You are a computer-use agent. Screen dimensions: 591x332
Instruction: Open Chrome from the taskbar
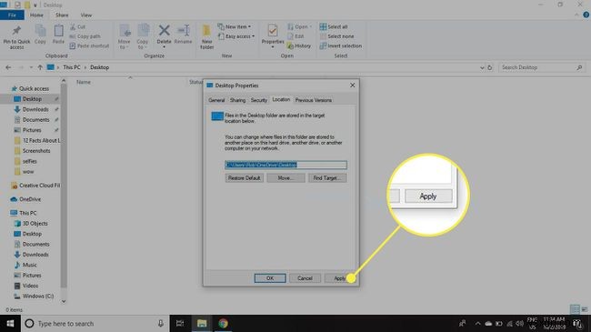click(x=223, y=323)
